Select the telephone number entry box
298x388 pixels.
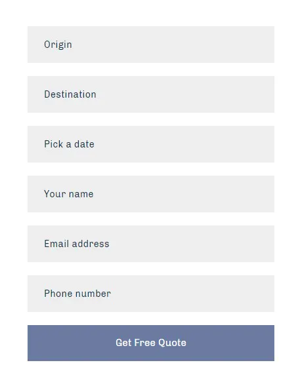151,294
